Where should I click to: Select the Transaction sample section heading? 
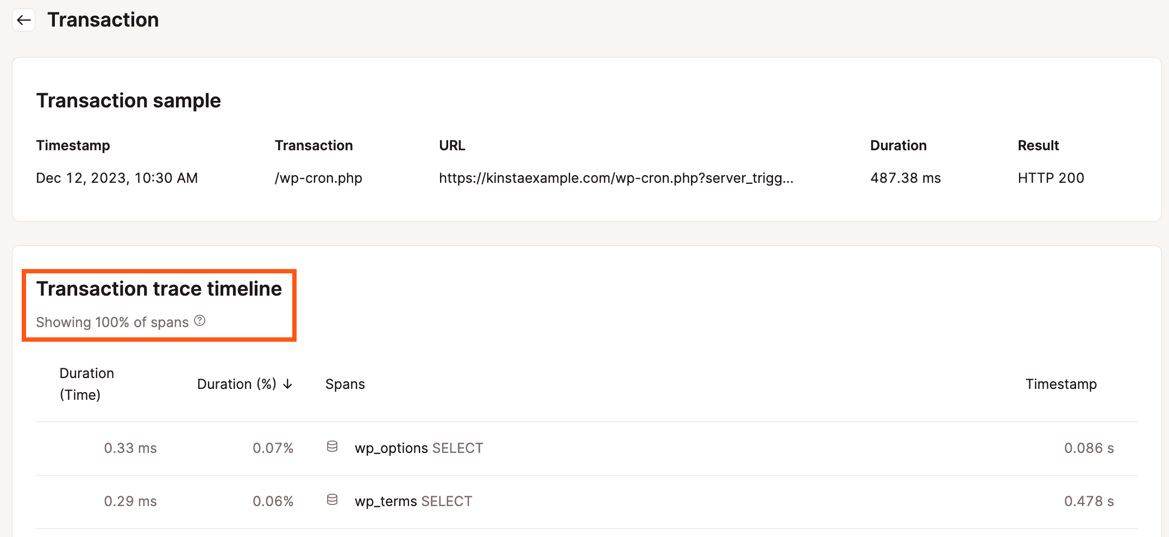tap(129, 100)
